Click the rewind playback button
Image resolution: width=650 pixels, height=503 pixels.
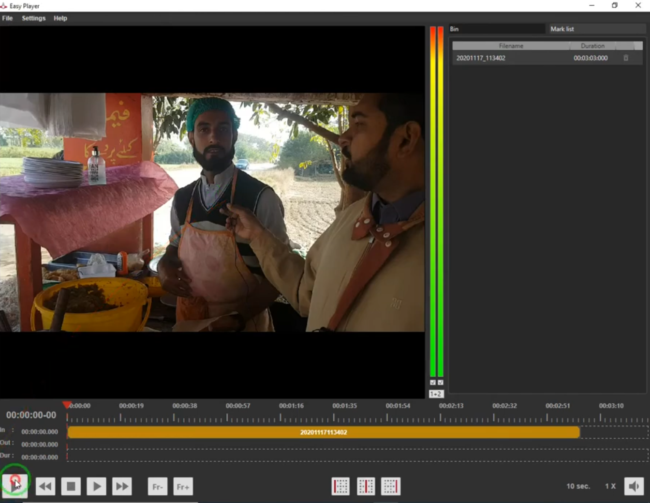click(x=45, y=486)
